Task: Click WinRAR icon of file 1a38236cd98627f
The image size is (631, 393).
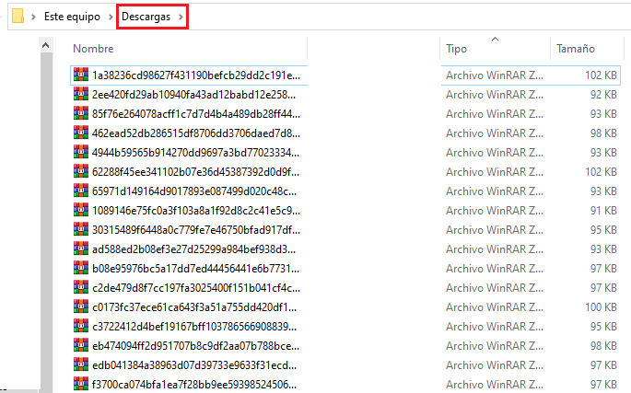Action: click(81, 75)
